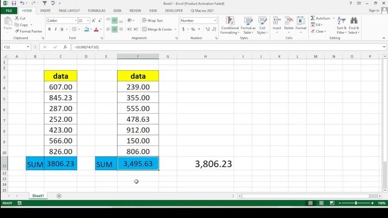Select row 7 header
The width and height of the screenshot is (388, 218).
pyautogui.click(x=4, y=120)
